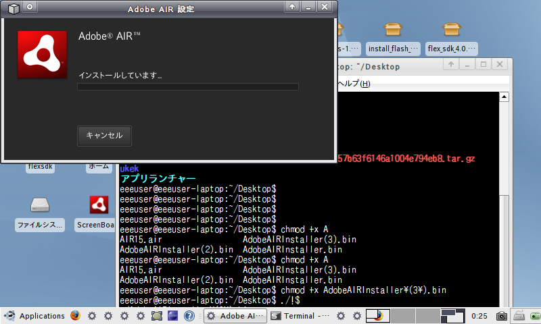
Task: Click the cyan アプリランチャー entry in Terminal
Action: coord(158,179)
